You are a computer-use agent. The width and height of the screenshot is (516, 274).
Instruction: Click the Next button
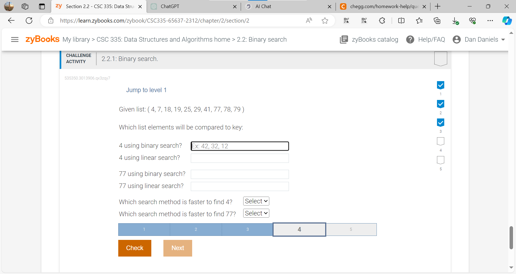click(178, 248)
